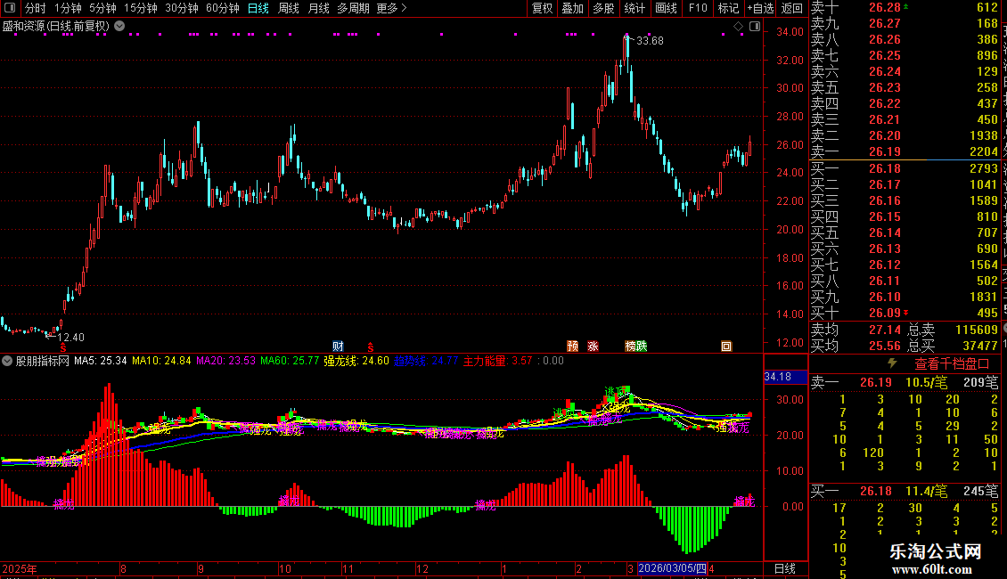The width and height of the screenshot is (1007, 579).
Task: Click 总买 37477 value
Action: tap(980, 346)
